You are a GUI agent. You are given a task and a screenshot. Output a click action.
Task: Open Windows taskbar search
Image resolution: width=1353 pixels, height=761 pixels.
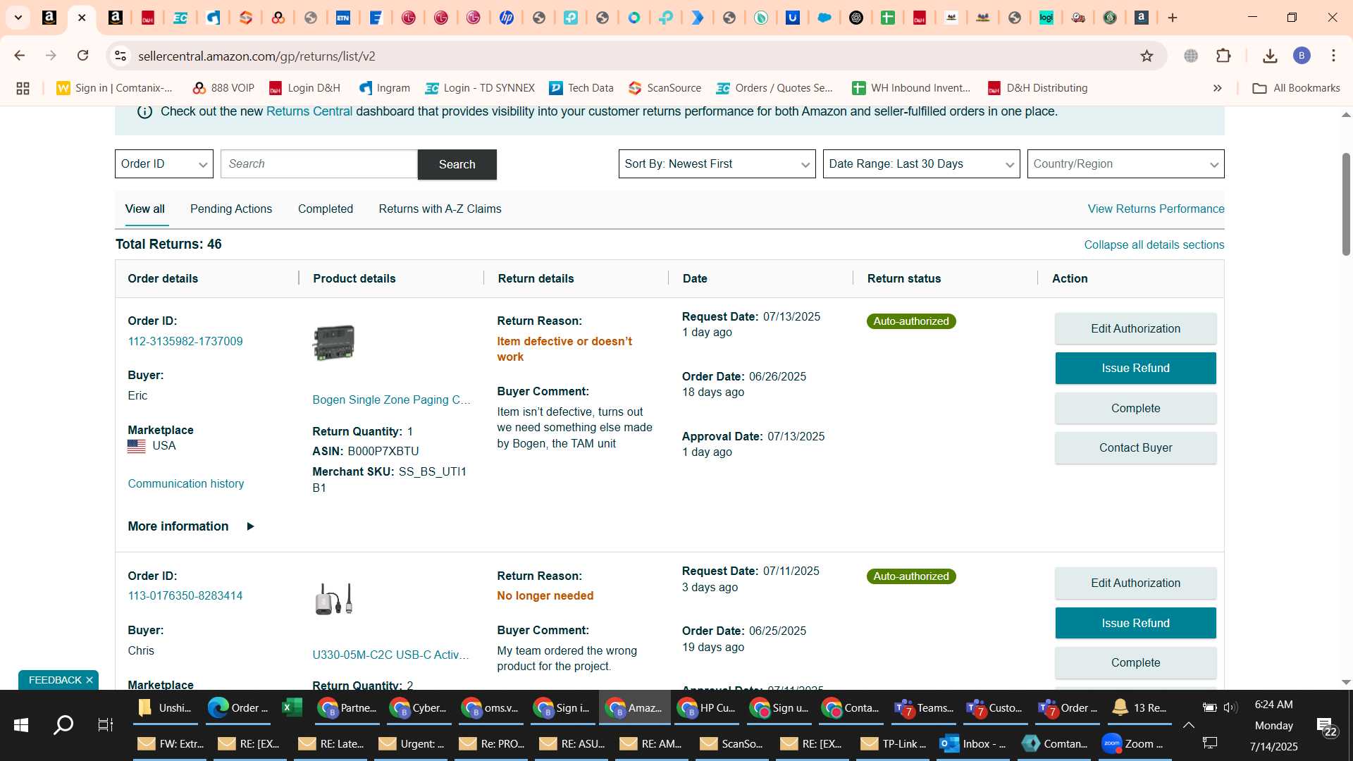coord(63,724)
